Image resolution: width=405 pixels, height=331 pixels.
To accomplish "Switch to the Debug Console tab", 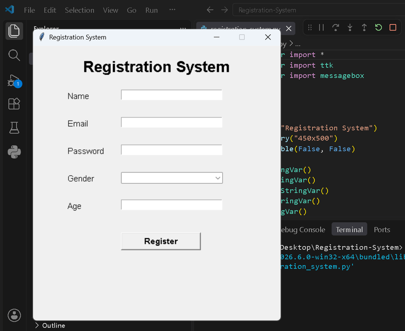I will coord(303,229).
